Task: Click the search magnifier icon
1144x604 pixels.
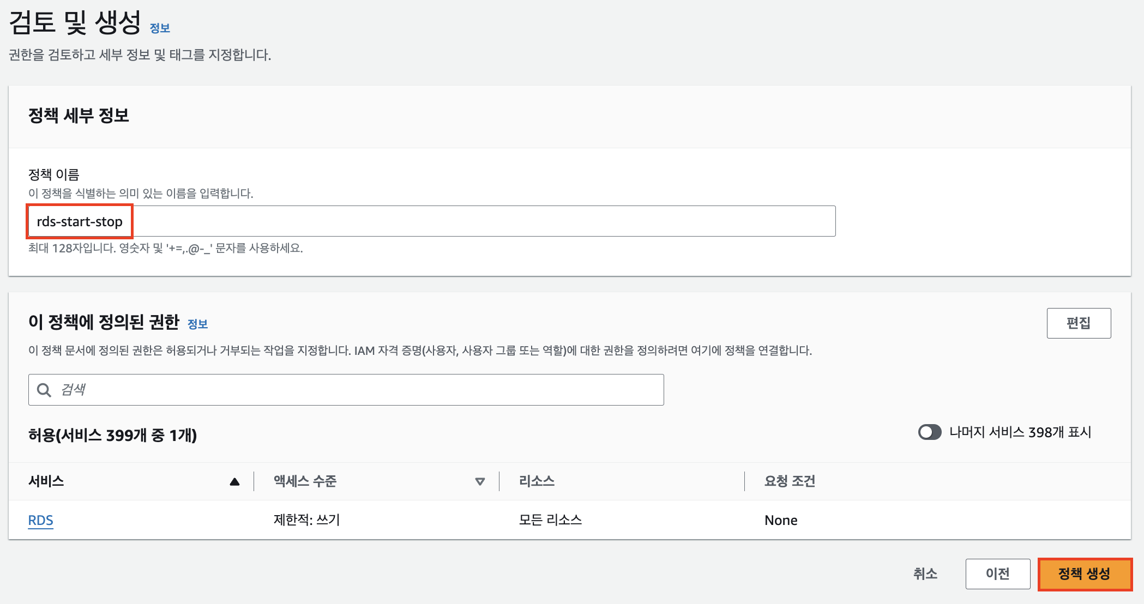Action: click(44, 390)
